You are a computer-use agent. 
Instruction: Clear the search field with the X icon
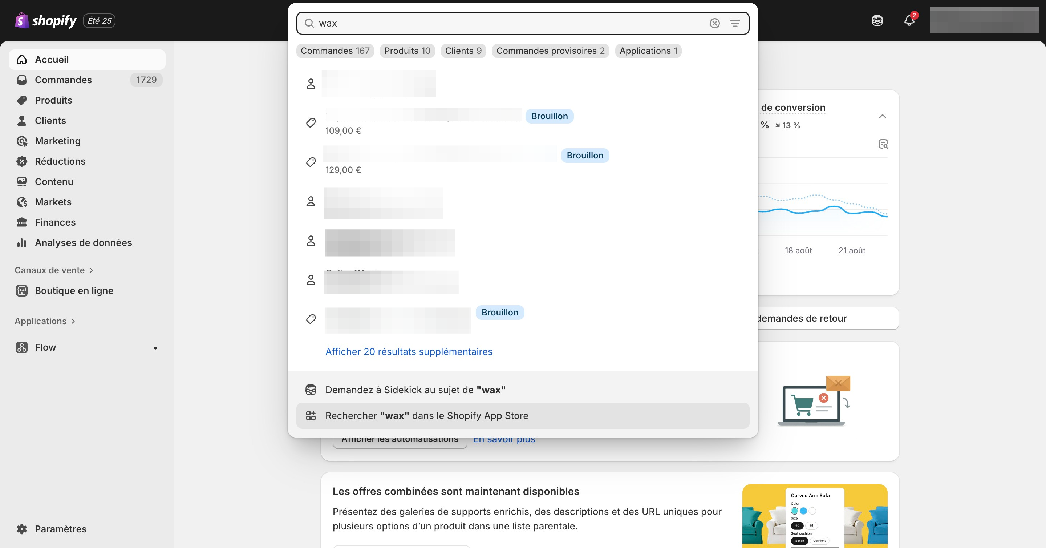[x=714, y=23]
